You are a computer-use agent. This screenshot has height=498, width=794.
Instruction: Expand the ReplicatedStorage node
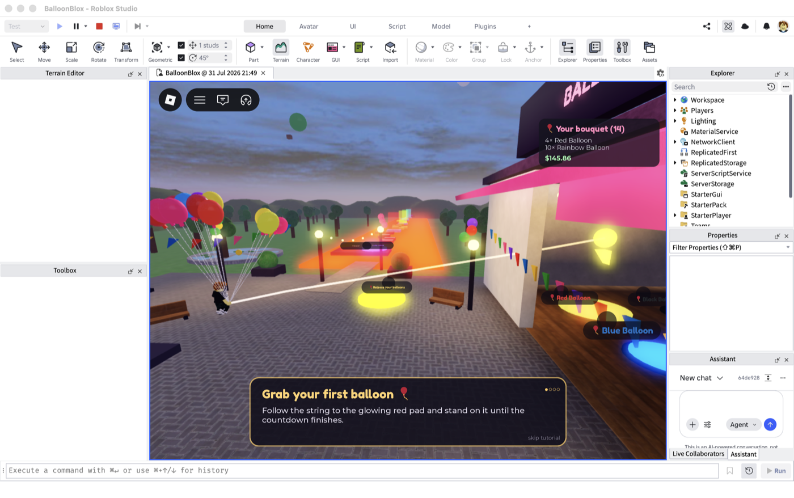pos(675,163)
